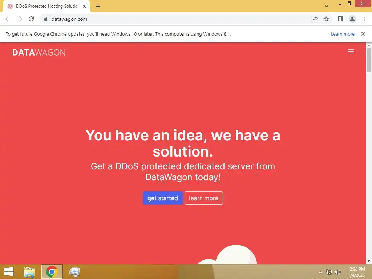Go forward to next page
The height and width of the screenshot is (279, 372).
tap(20, 19)
